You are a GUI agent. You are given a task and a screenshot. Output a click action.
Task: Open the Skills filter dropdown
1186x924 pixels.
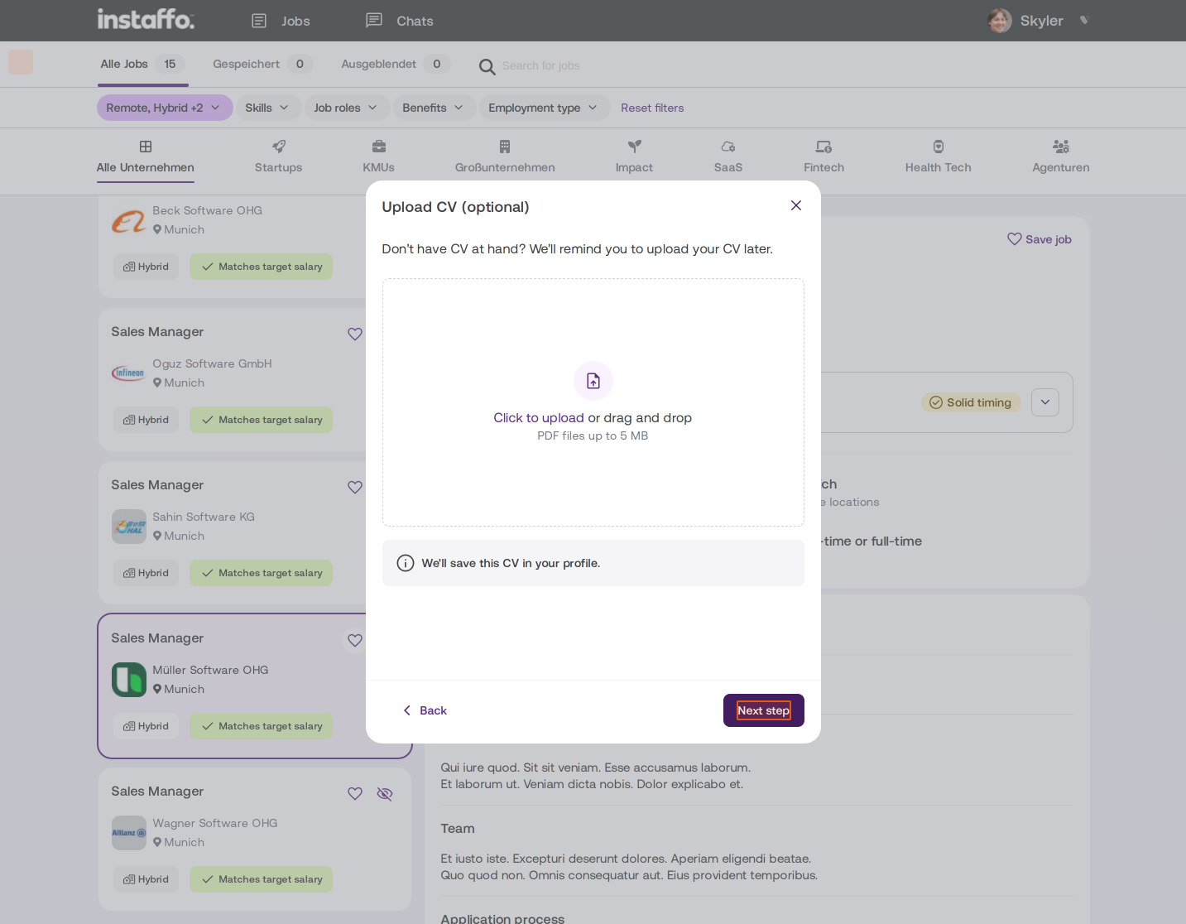tap(267, 108)
